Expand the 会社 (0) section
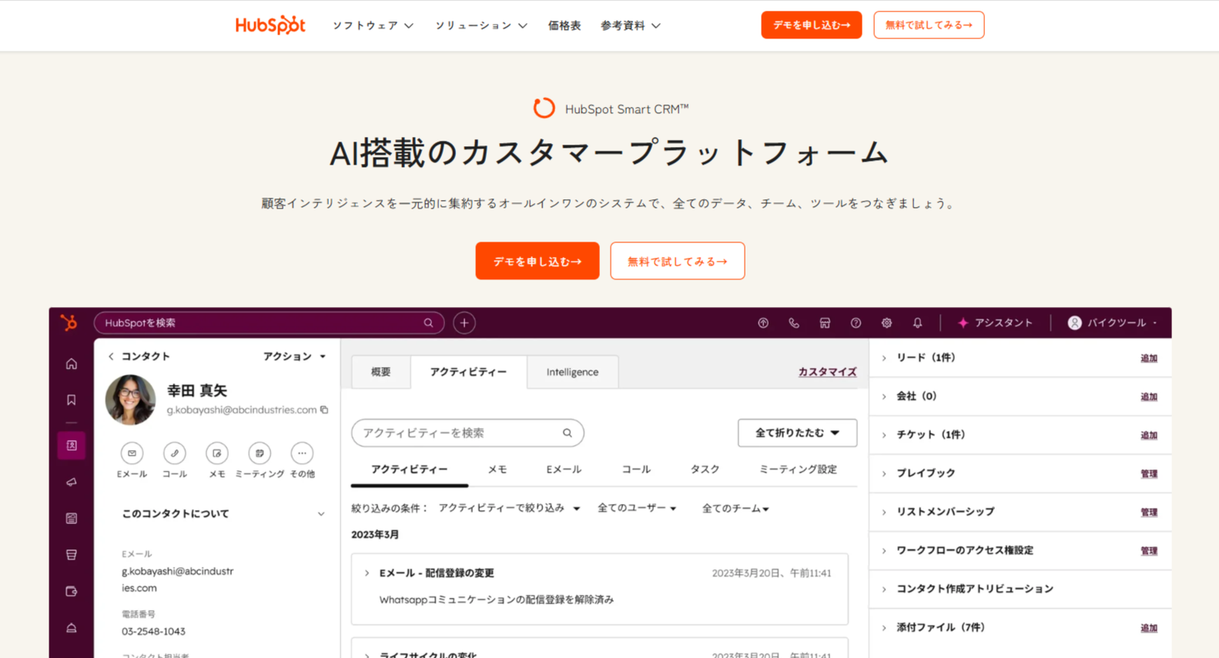The width and height of the screenshot is (1219, 658). [884, 396]
